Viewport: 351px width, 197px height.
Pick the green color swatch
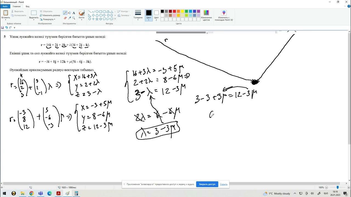(186, 11)
